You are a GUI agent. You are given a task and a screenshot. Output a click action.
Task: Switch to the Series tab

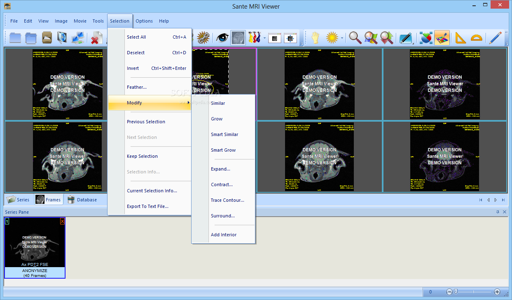(19, 200)
